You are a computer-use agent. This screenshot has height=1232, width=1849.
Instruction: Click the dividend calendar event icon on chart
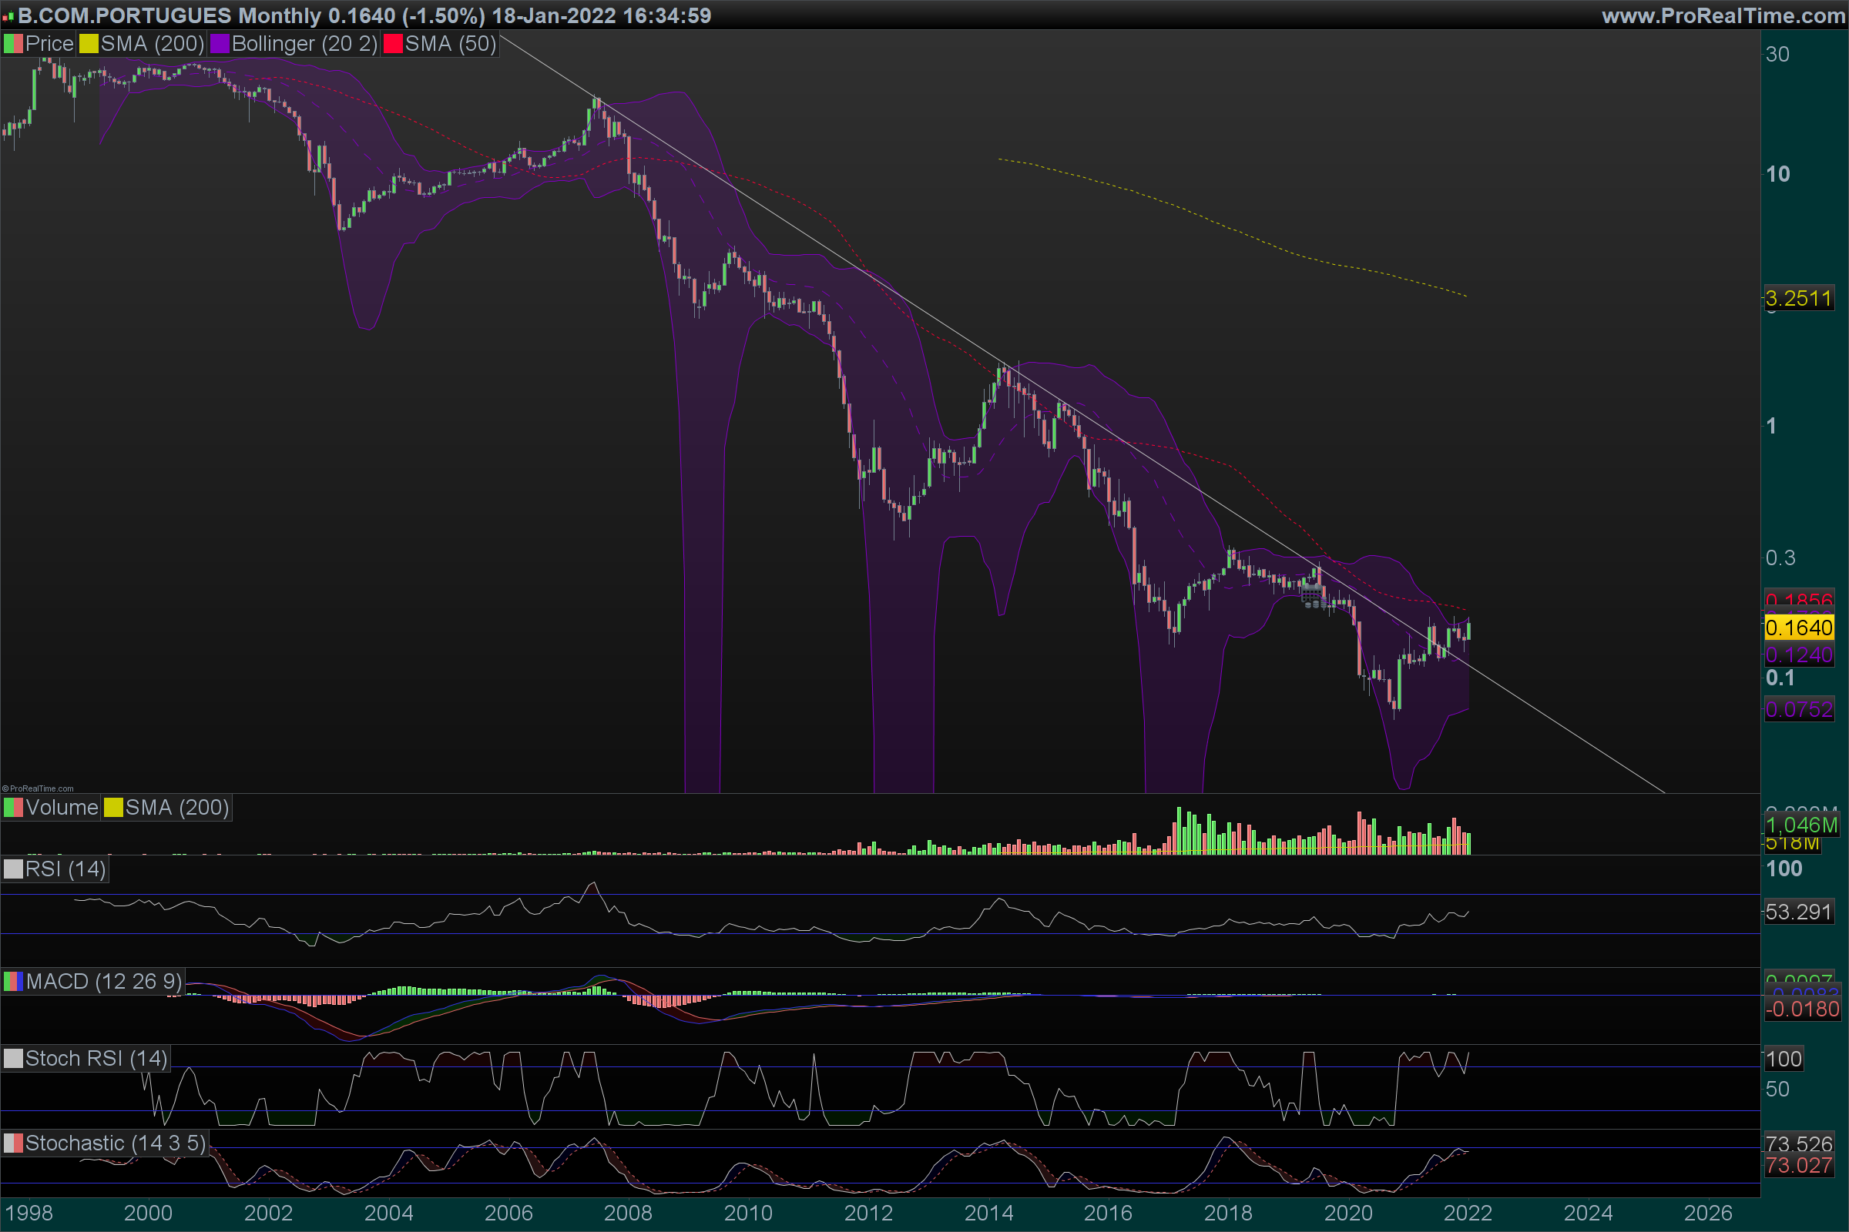pos(1310,594)
